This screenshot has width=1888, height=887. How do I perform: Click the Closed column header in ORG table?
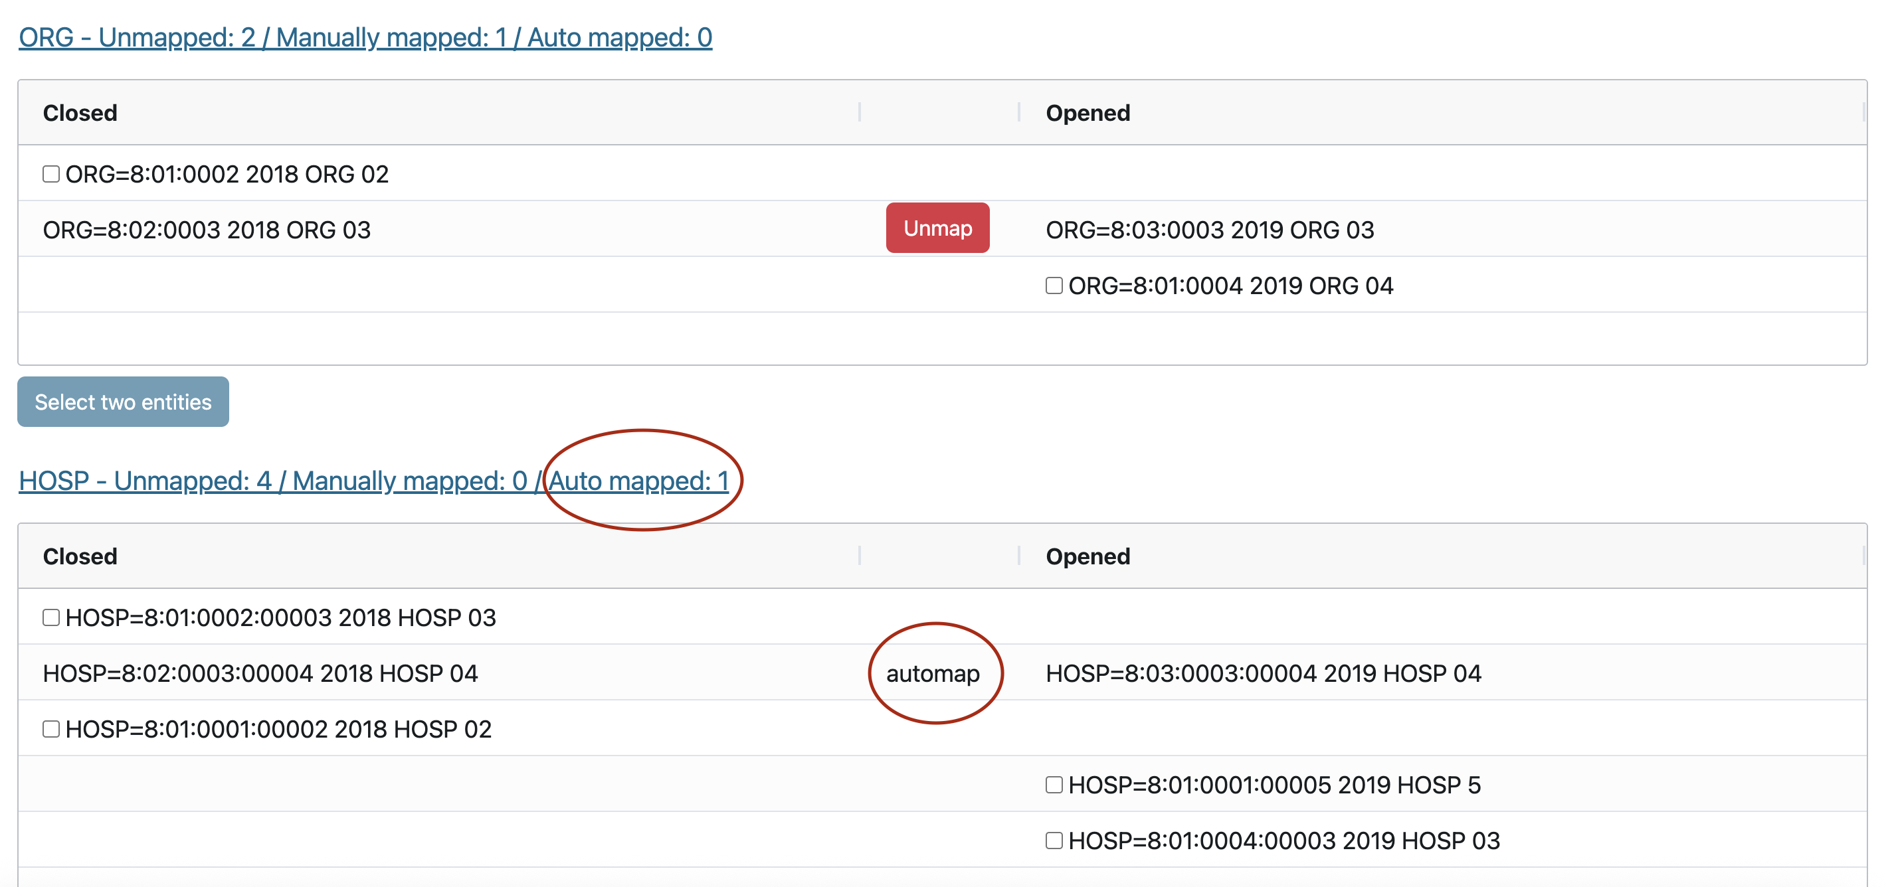coord(80,113)
